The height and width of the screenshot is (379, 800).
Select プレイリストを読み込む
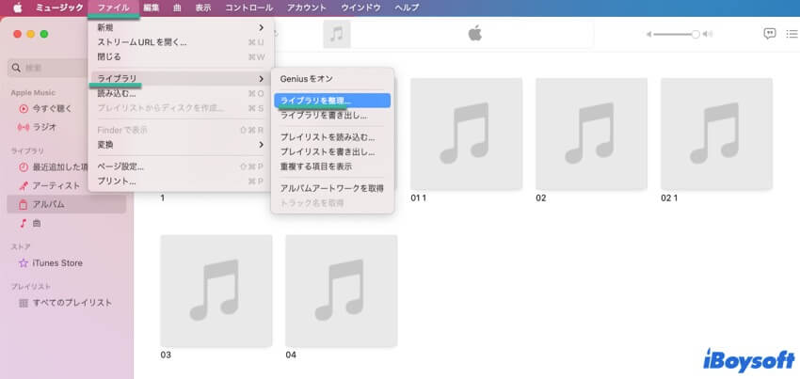point(332,137)
